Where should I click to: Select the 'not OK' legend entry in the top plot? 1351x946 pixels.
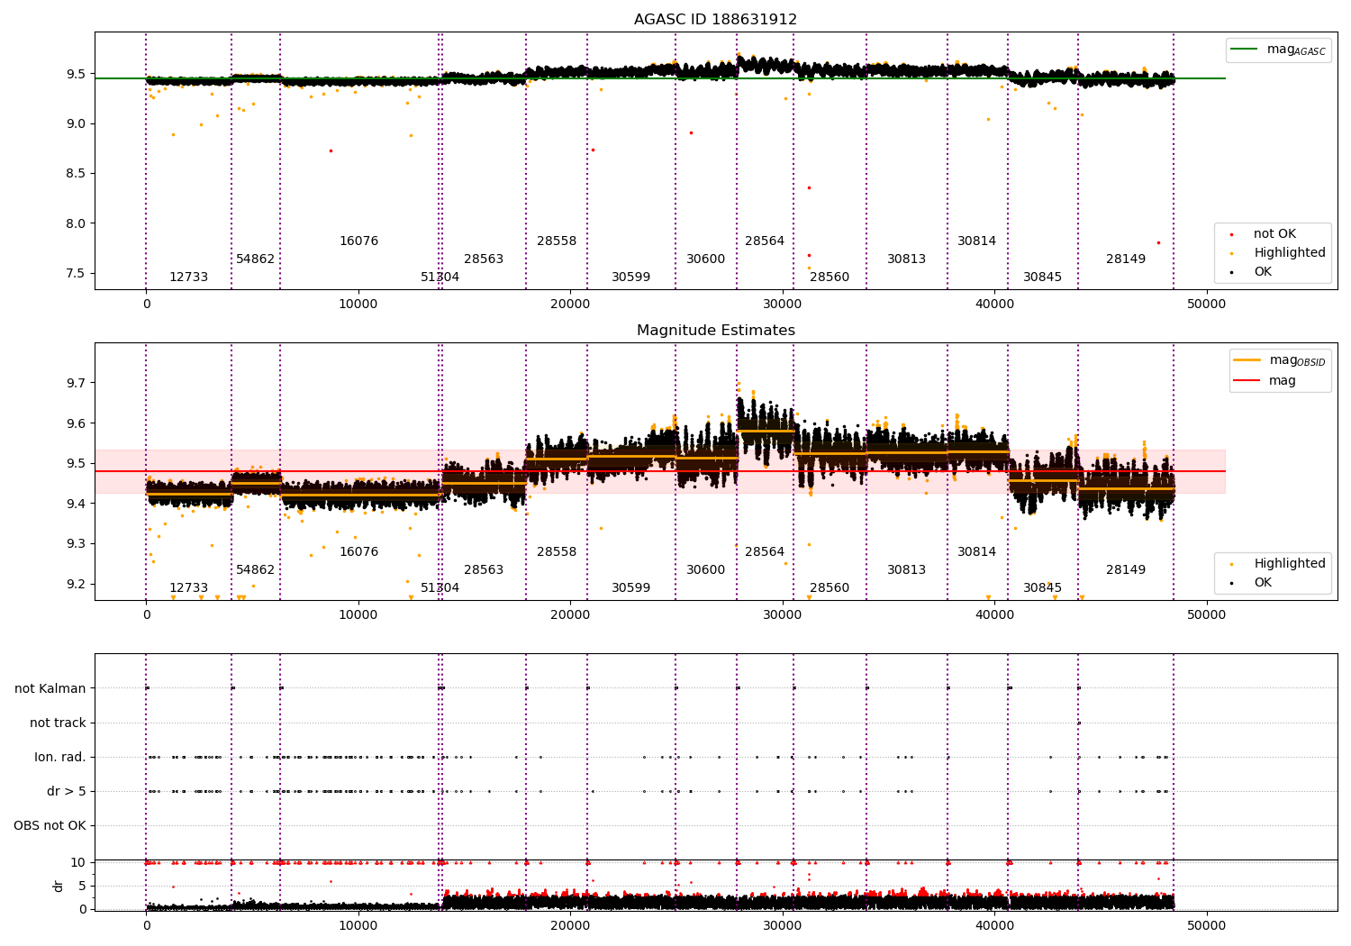pyautogui.click(x=1274, y=234)
